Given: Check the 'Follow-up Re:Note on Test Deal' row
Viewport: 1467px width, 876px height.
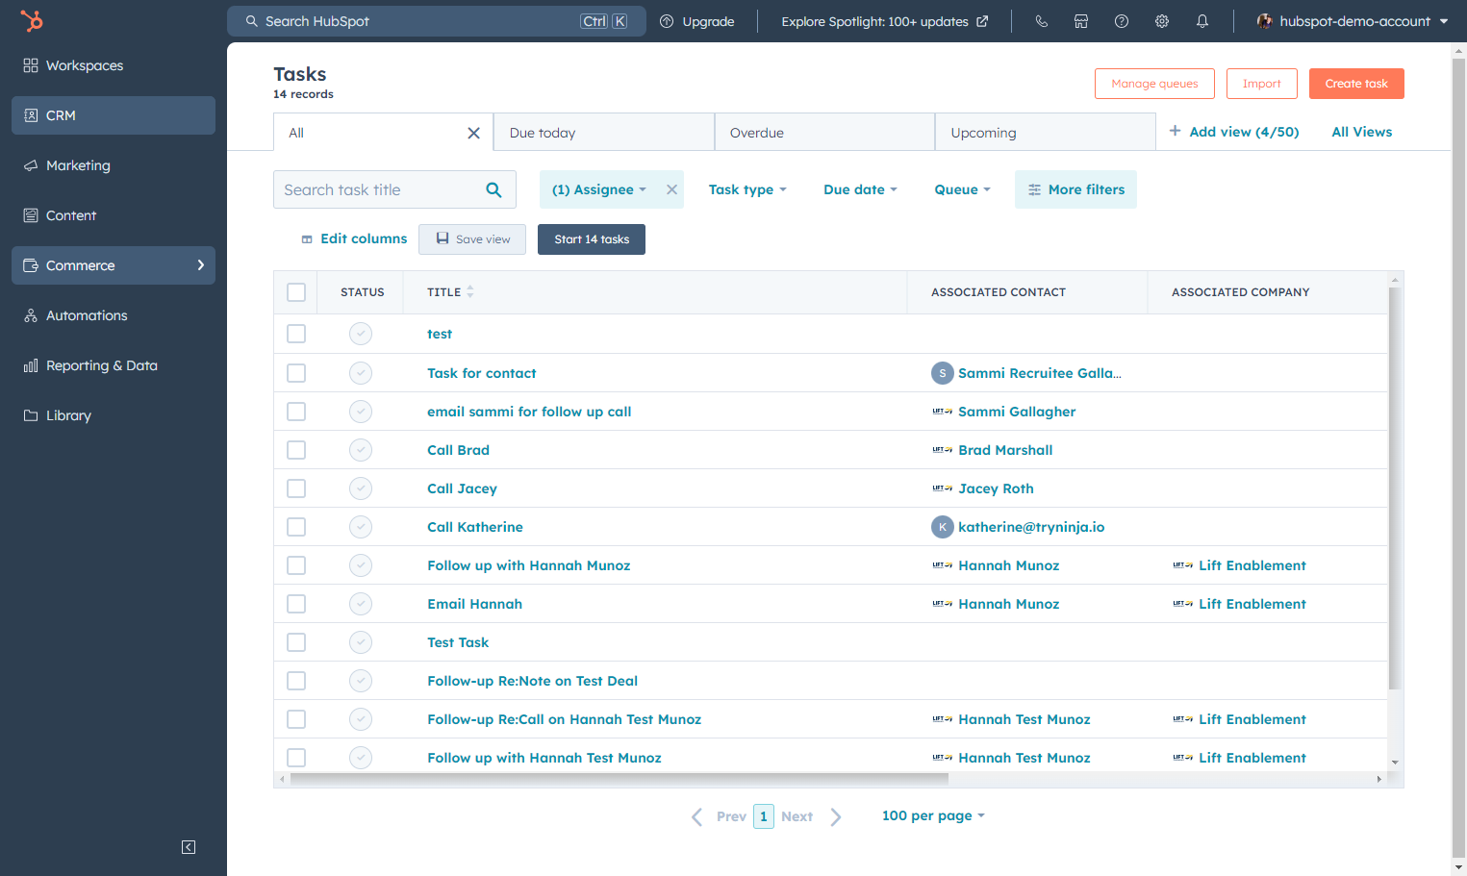Looking at the screenshot, I should click(x=296, y=681).
